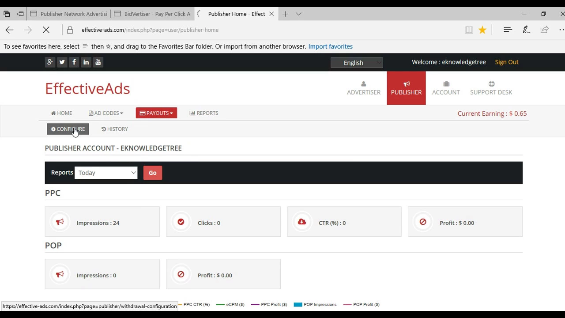Toggle the PPC Profit chart legend
The image size is (565, 318).
tap(269, 304)
